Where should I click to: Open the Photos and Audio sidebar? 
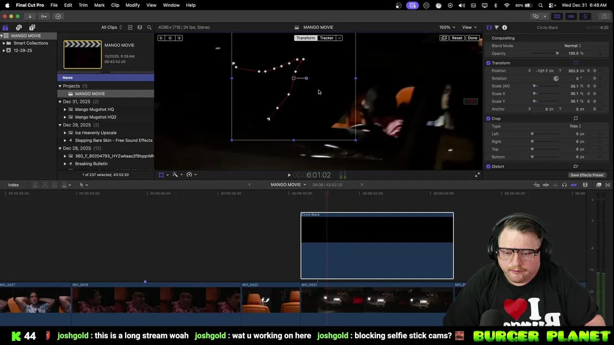tap(19, 27)
